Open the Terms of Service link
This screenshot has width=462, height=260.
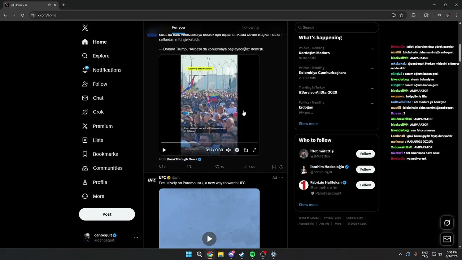tap(309, 218)
